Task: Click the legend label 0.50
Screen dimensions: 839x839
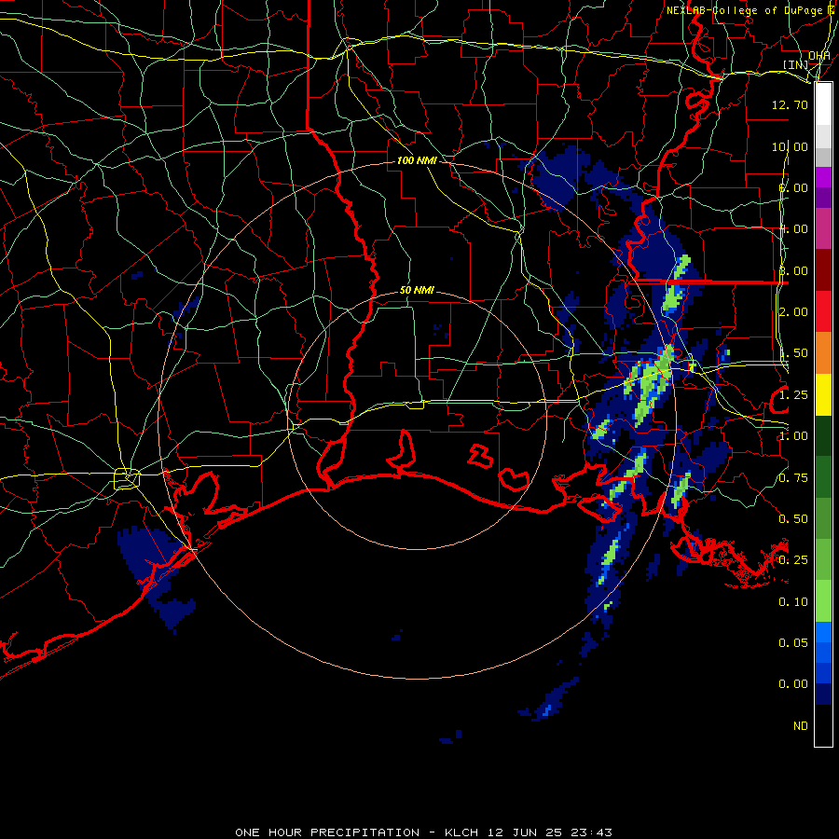Action: tap(793, 519)
